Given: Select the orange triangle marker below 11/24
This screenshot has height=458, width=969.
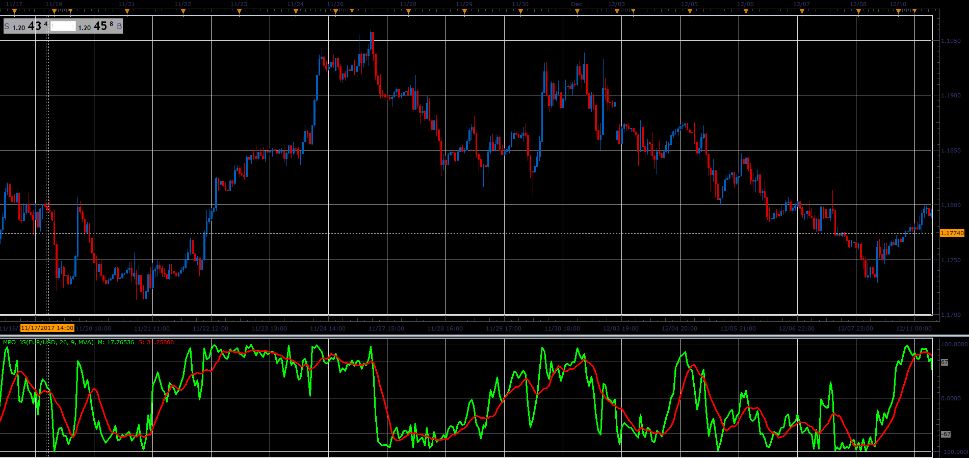Looking at the screenshot, I should tap(295, 11).
